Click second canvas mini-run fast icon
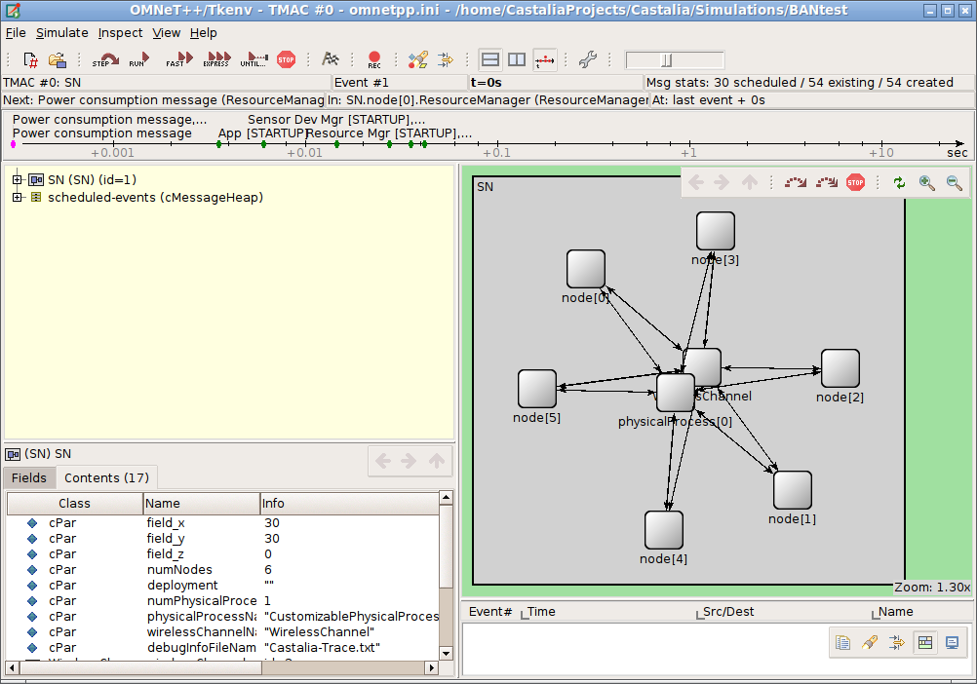Viewport: 977px width, 684px height. coord(827,182)
